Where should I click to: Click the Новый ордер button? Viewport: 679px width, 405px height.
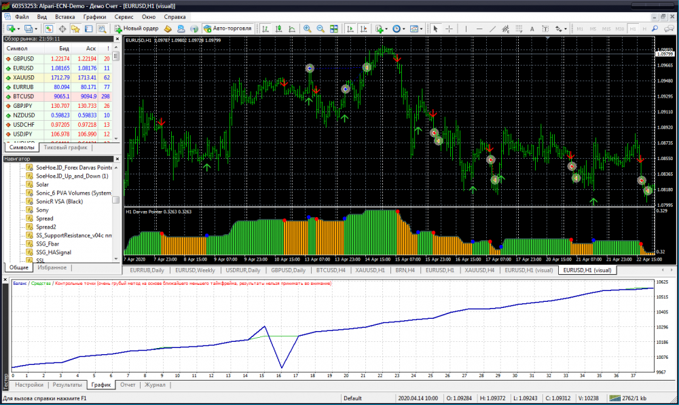tap(136, 28)
